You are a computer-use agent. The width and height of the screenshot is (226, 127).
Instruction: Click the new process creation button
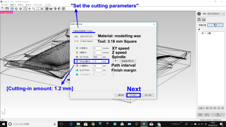(215, 25)
